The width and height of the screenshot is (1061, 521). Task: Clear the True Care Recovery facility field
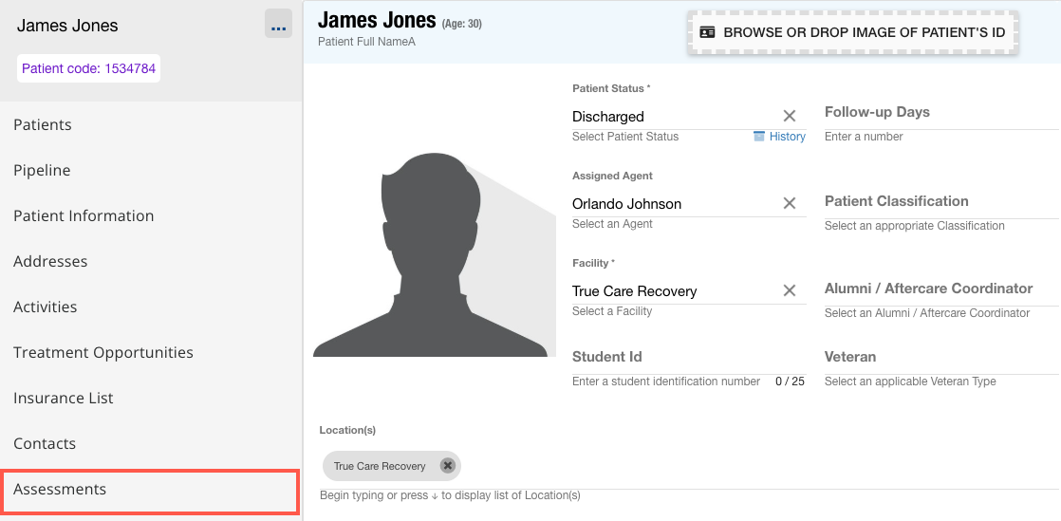(789, 290)
